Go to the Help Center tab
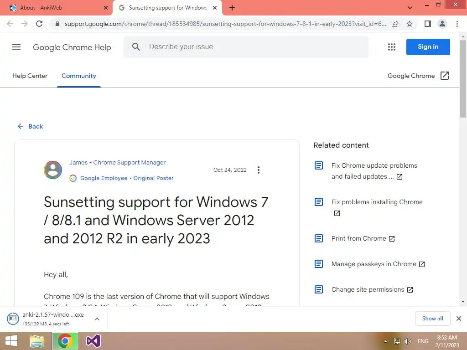Image resolution: width=467 pixels, height=350 pixels. coord(30,76)
